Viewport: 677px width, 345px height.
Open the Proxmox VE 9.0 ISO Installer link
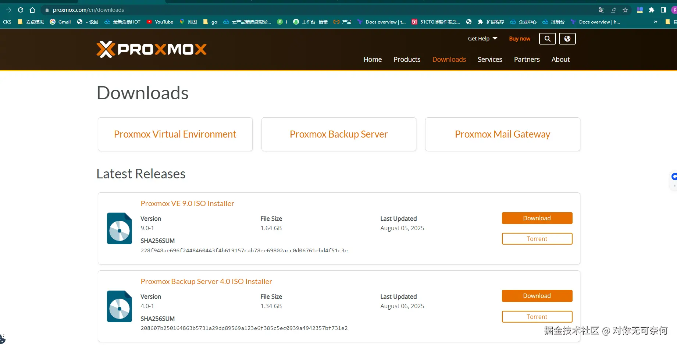point(187,203)
